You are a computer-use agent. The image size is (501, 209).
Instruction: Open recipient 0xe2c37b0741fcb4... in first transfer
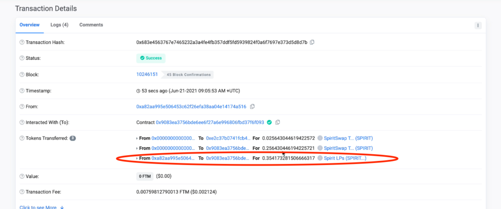(228, 139)
